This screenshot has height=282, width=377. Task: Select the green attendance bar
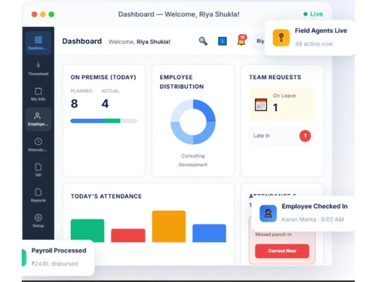pyautogui.click(x=87, y=231)
